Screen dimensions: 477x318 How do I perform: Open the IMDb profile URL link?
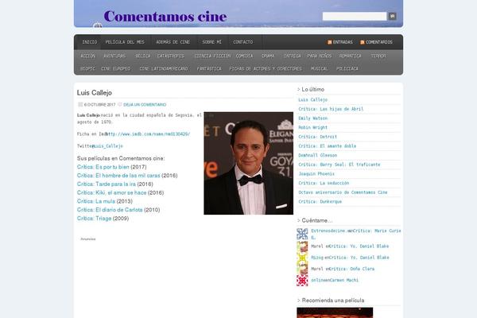148,134
